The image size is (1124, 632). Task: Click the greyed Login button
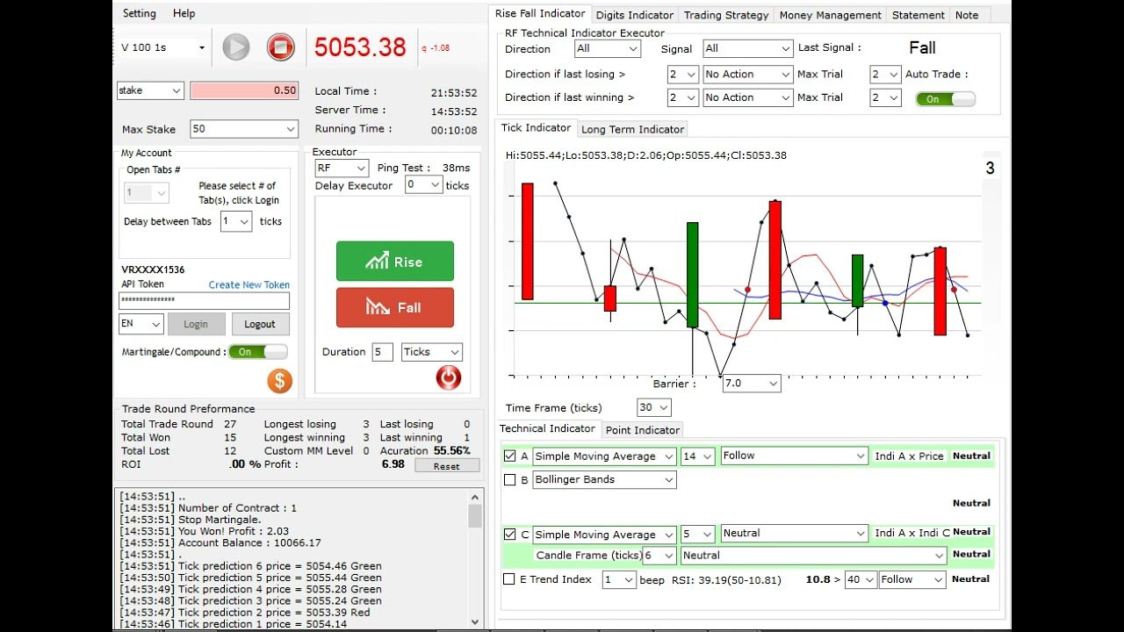pos(196,324)
